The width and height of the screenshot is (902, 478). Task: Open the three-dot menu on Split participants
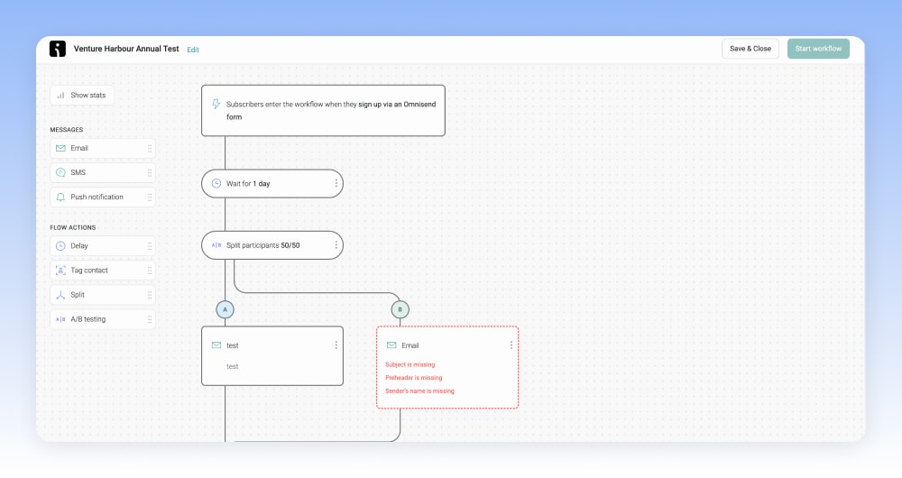tap(336, 245)
